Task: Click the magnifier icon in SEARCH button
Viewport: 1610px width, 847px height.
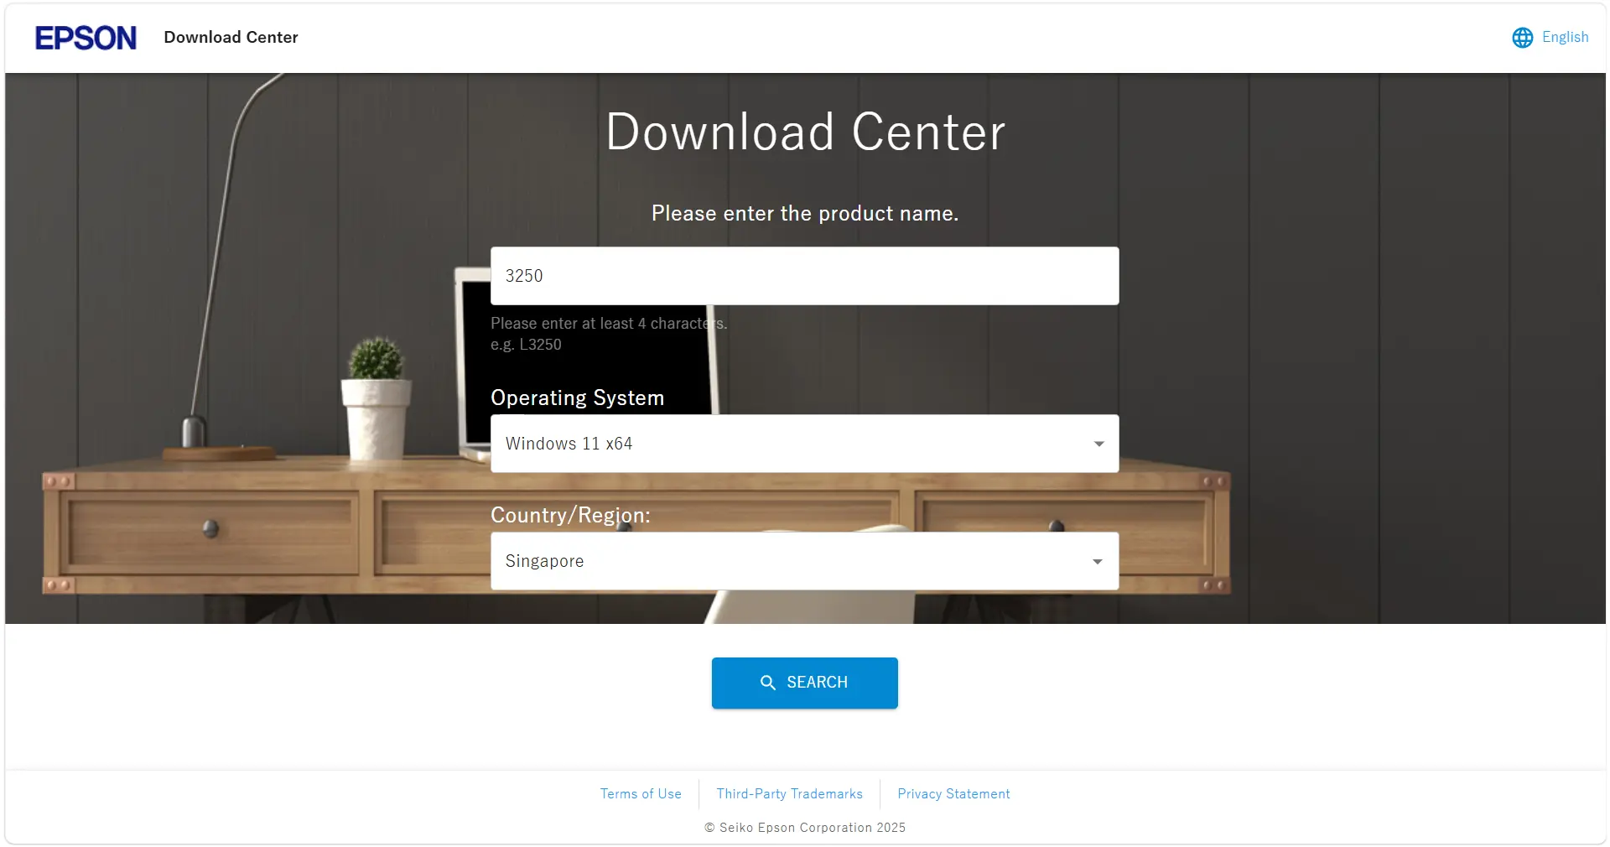Action: (x=767, y=683)
